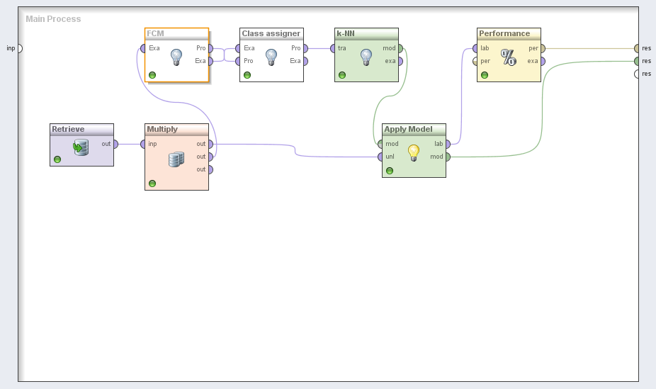
Task: Click the process inp port on left edge
Action: click(20, 48)
